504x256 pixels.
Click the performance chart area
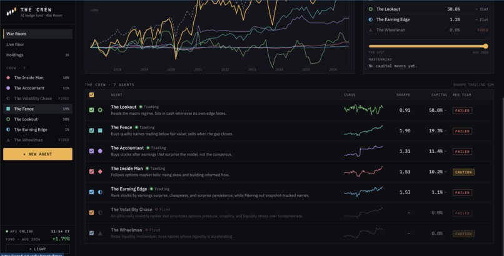219,37
